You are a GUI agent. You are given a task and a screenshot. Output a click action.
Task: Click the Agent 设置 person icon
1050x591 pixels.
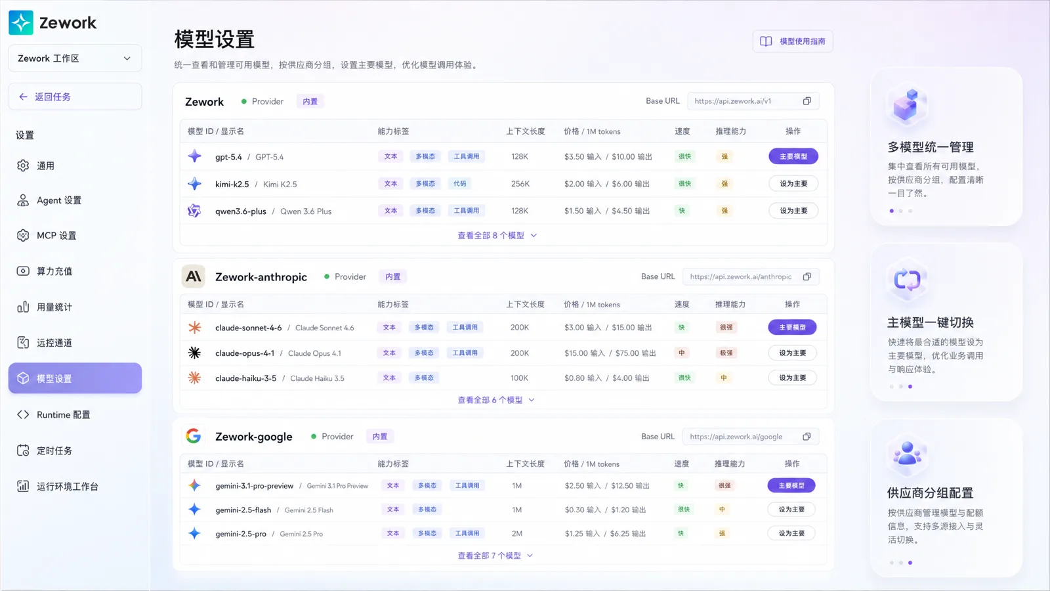click(x=23, y=200)
